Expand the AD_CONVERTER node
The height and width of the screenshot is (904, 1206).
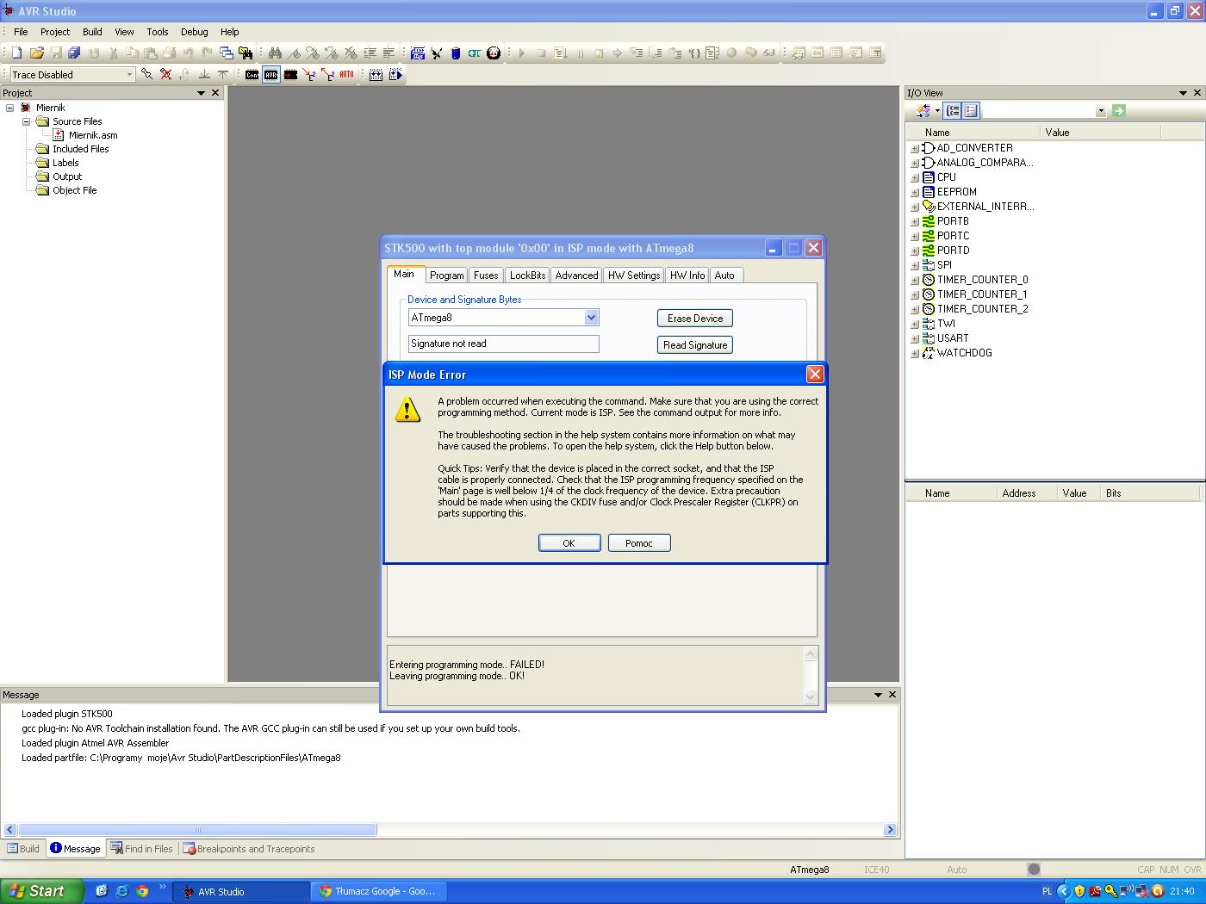point(915,148)
